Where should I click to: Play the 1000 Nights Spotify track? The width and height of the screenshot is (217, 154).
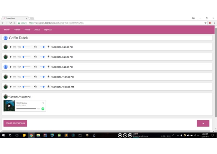coord(9,106)
